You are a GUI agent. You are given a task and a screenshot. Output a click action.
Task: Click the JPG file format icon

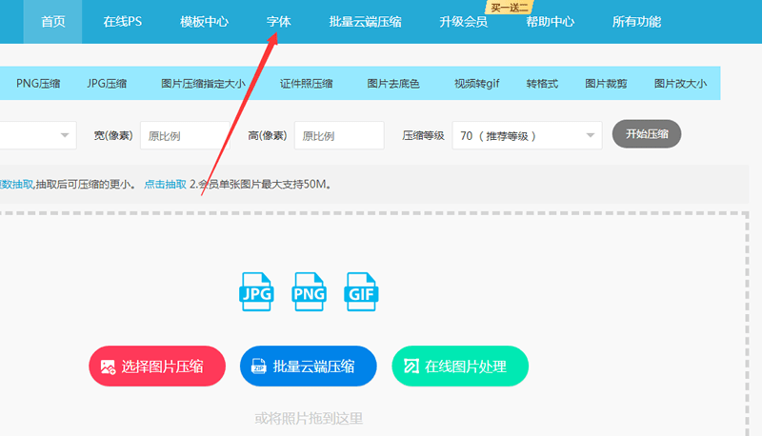coord(256,292)
